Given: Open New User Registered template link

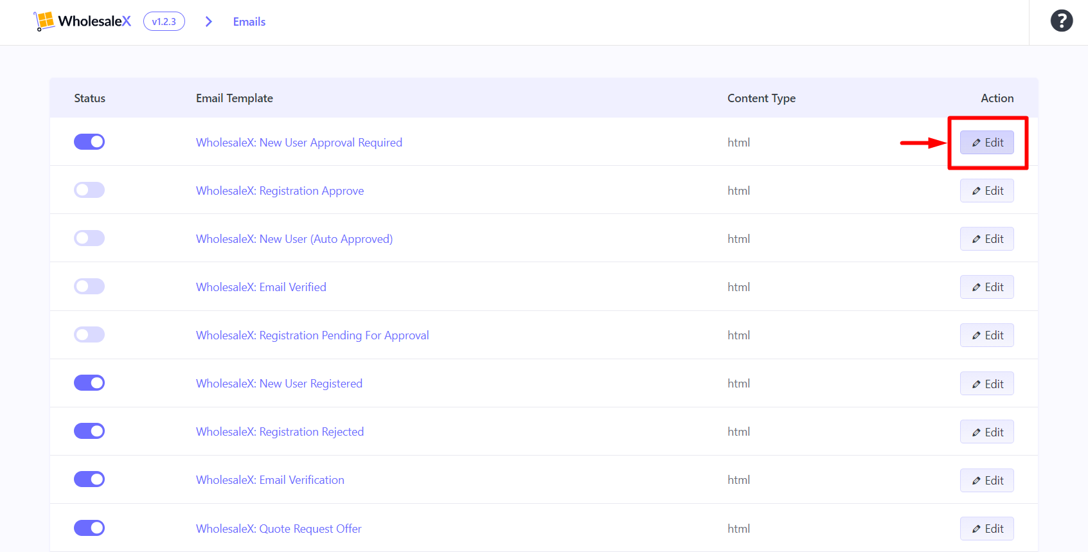Looking at the screenshot, I should tap(279, 384).
